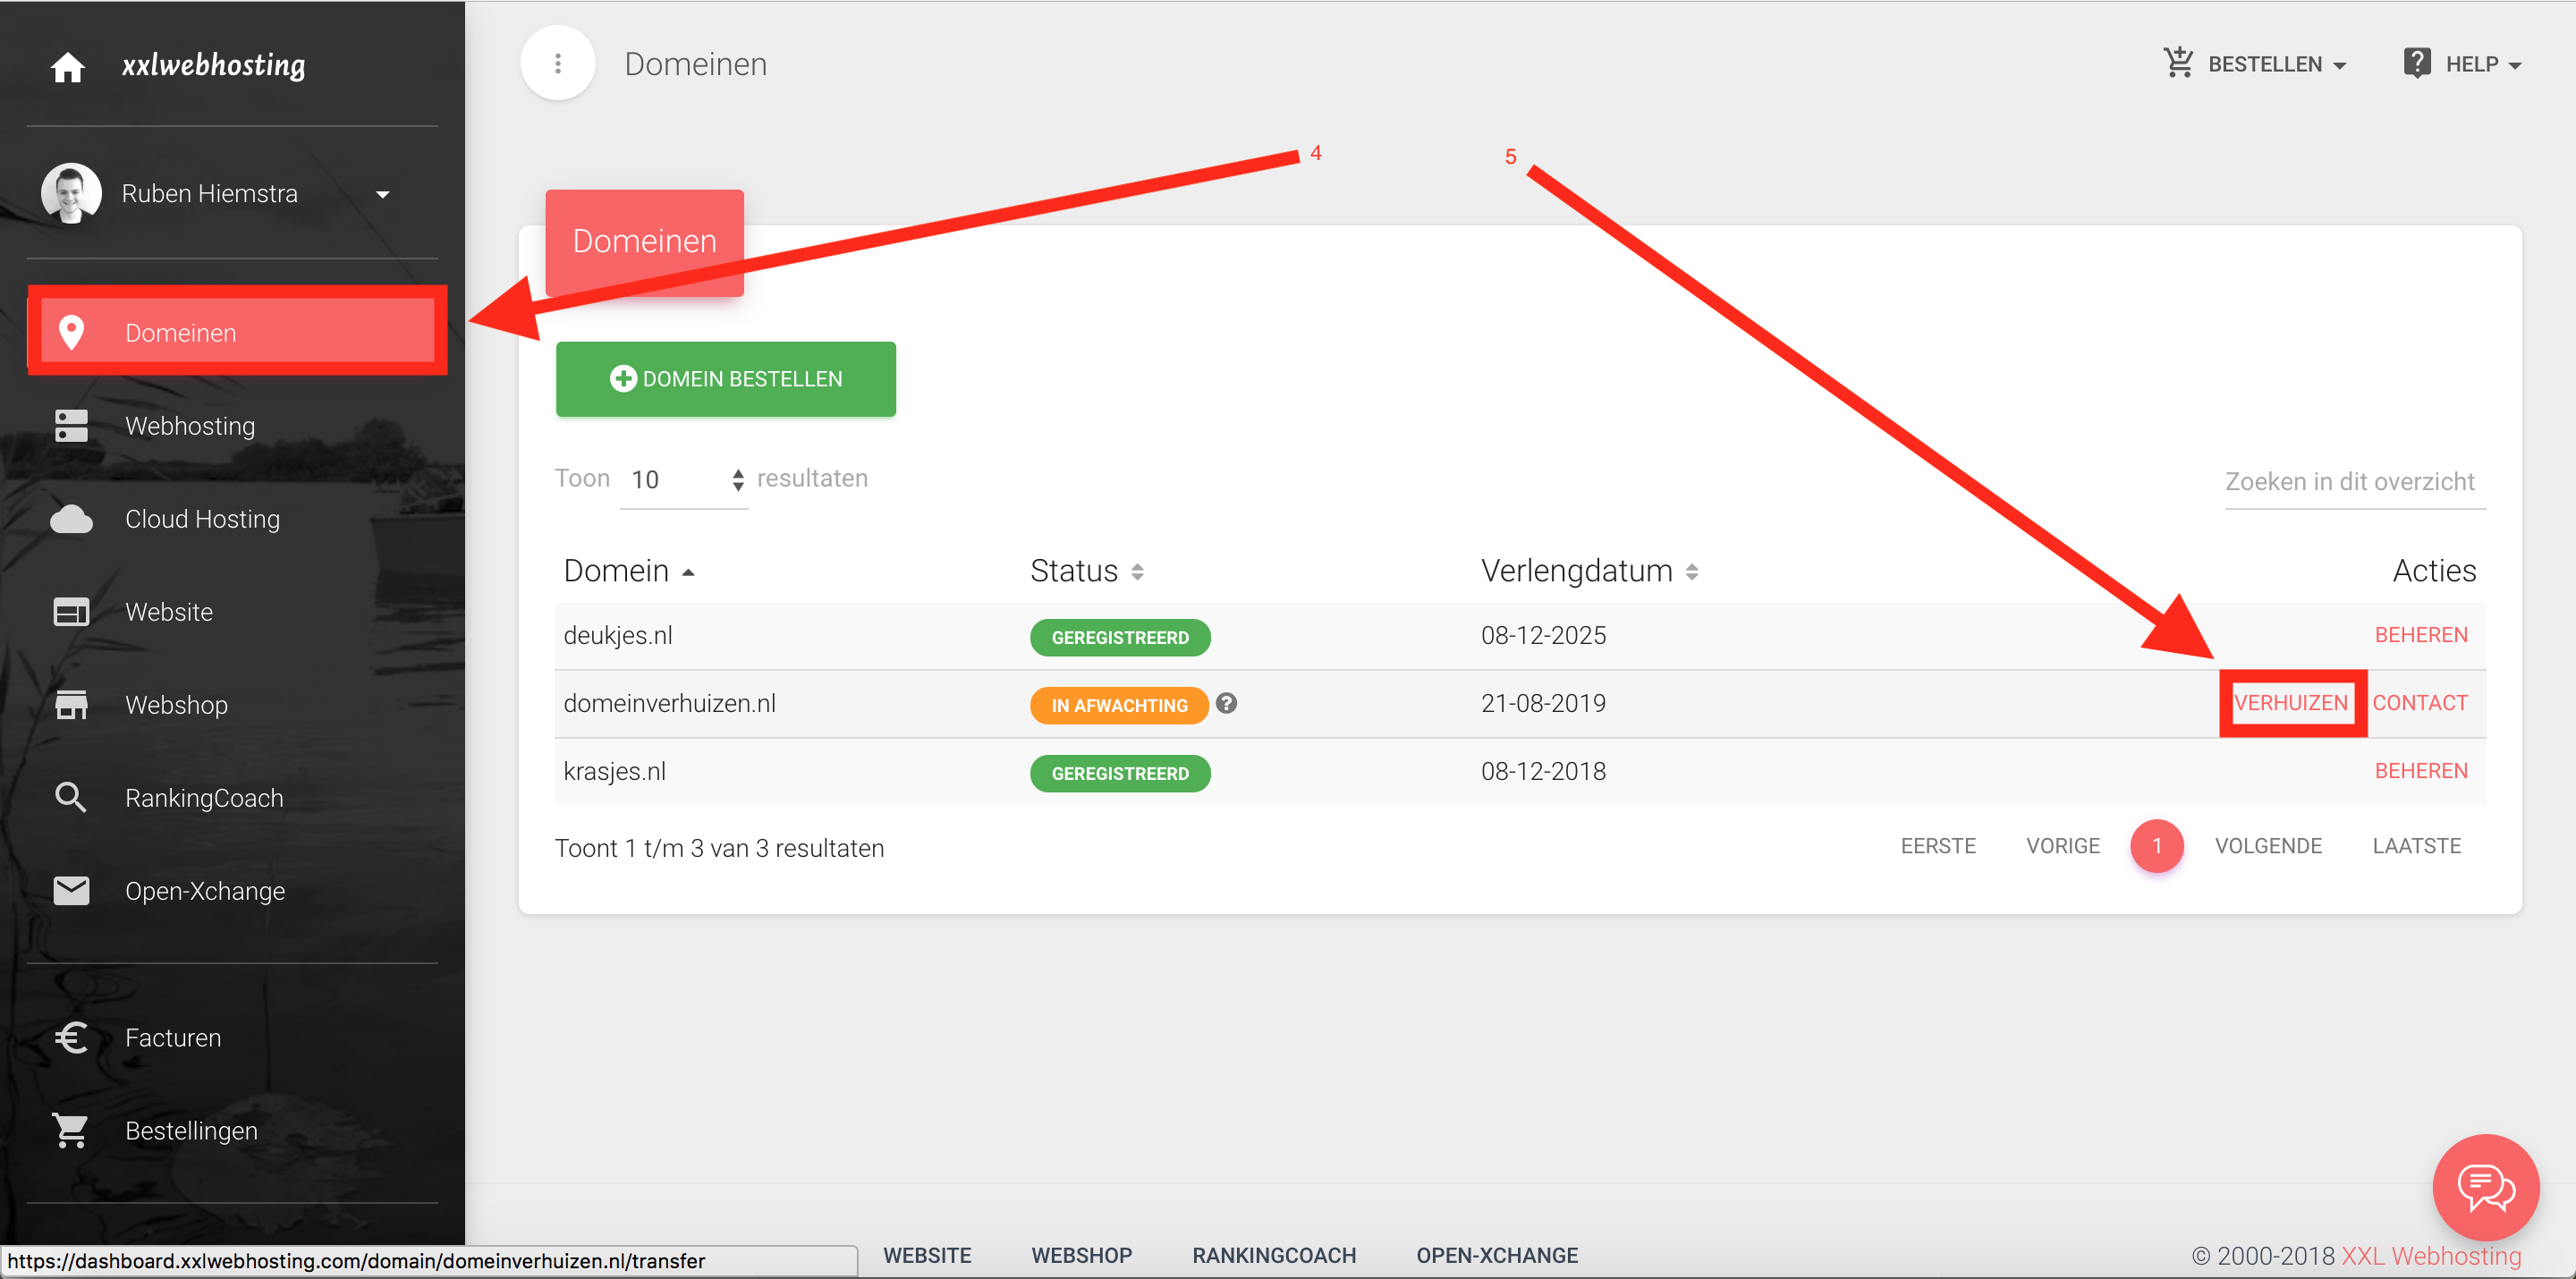Click the Website footer link
Screen dimensions: 2576x1279
(927, 1255)
